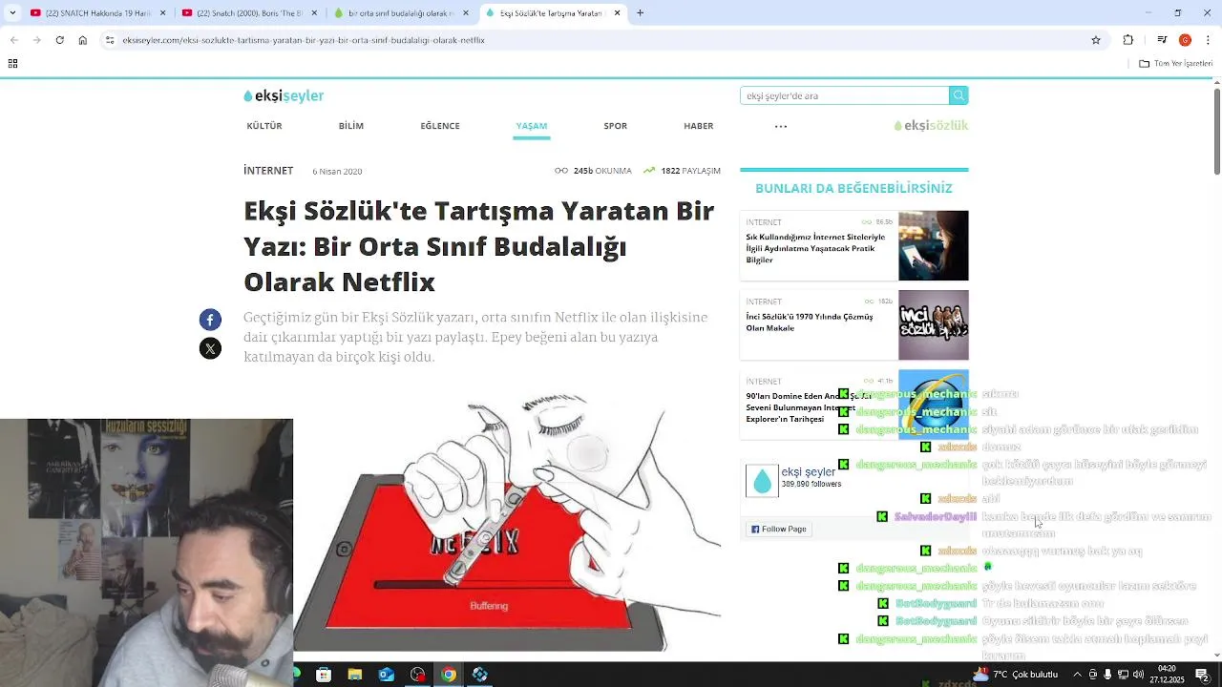Open the Chrome taskbar icon

[x=449, y=675]
